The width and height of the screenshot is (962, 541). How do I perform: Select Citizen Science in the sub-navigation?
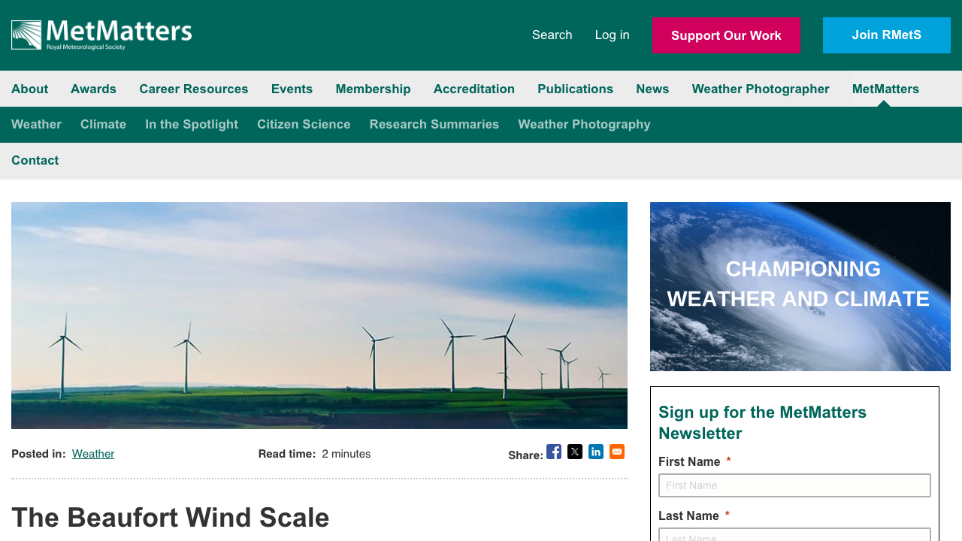[x=304, y=124]
